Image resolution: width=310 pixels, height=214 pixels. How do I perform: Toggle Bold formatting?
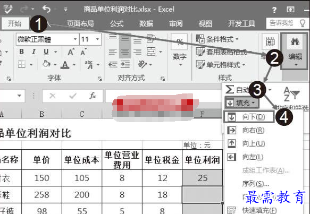22,52
